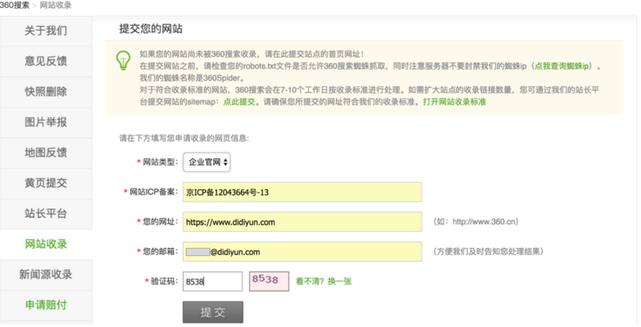Image resolution: width=641 pixels, height=327 pixels.
Task: Click the 网站ICP备案 field label
Action: pyautogui.click(x=154, y=192)
